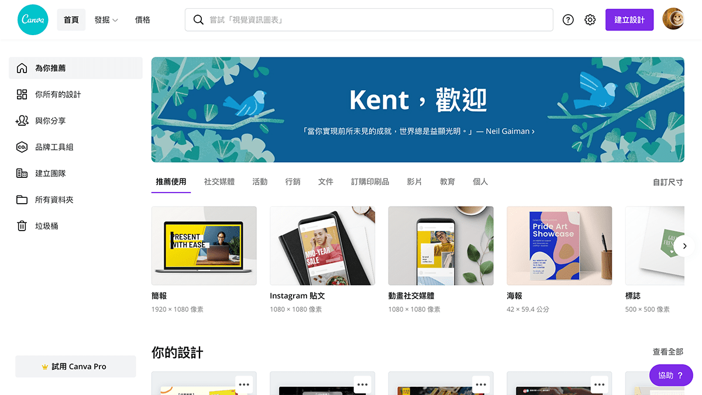
Task: Open the 影片 category tab
Action: coord(415,181)
